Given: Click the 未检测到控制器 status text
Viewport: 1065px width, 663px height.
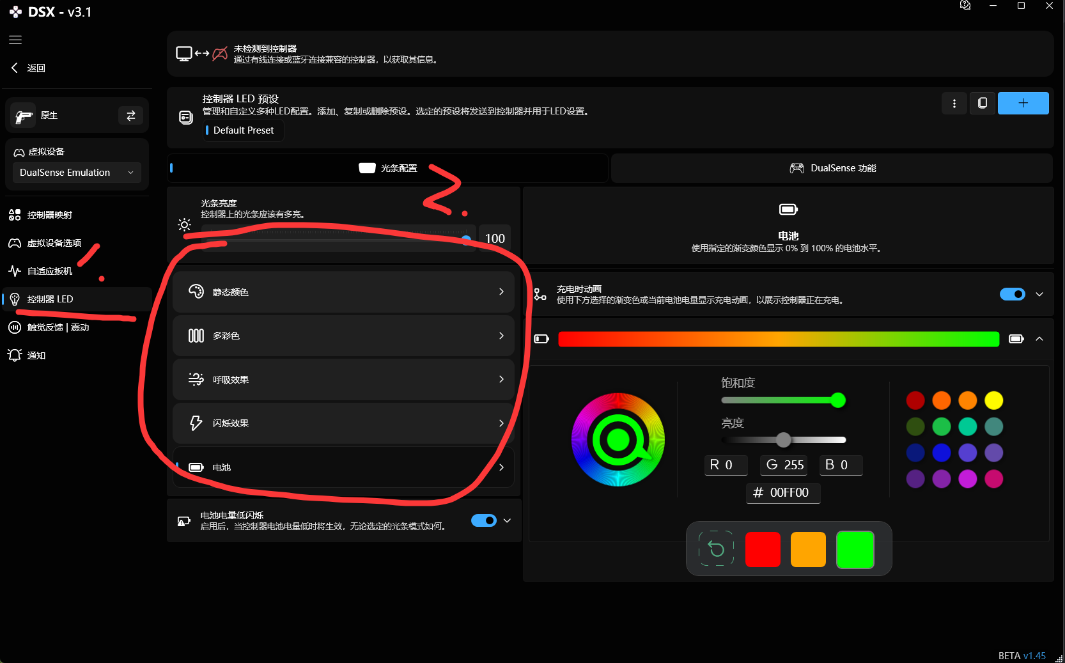Looking at the screenshot, I should click(265, 49).
